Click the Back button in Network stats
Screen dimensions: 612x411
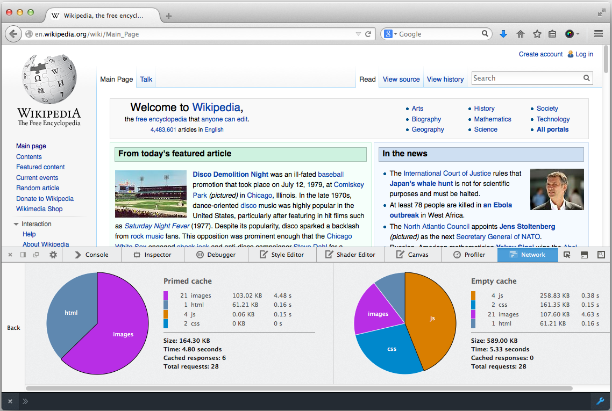pyautogui.click(x=13, y=328)
